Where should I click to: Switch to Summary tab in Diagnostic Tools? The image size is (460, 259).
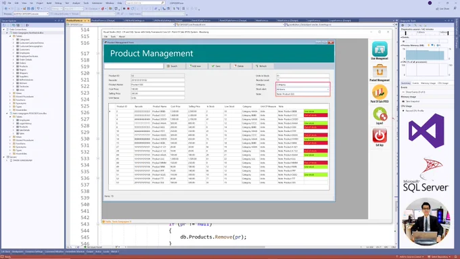pyautogui.click(x=406, y=83)
